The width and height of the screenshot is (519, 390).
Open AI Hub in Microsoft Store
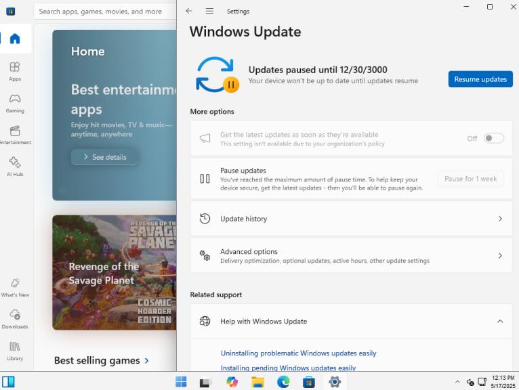[15, 167]
